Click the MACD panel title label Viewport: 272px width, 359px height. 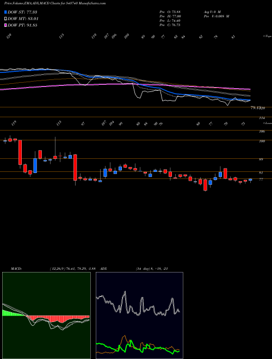click(16, 269)
